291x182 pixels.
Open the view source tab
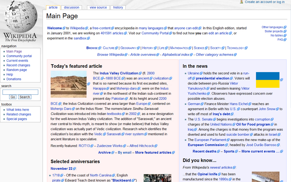98,7
